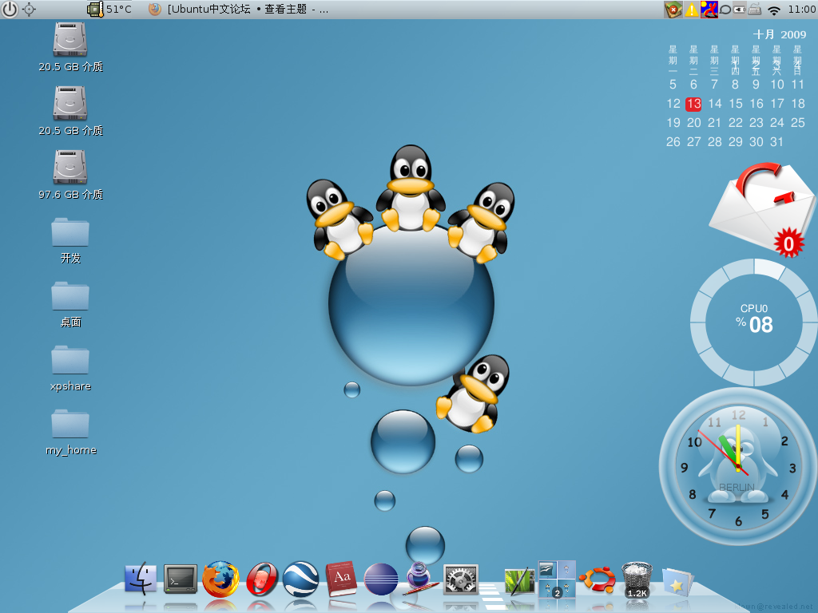Click the 十月 2009 calendar header

(780, 34)
